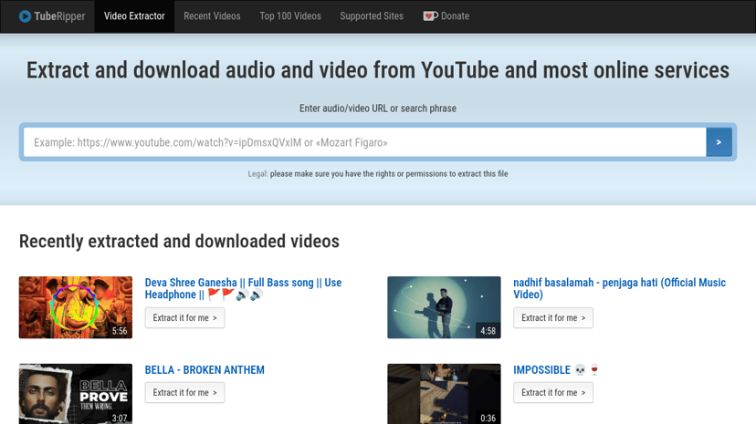Click Extract it for me under BELLA - BROKEN ANTHEM
The width and height of the screenshot is (756, 424).
coord(184,393)
